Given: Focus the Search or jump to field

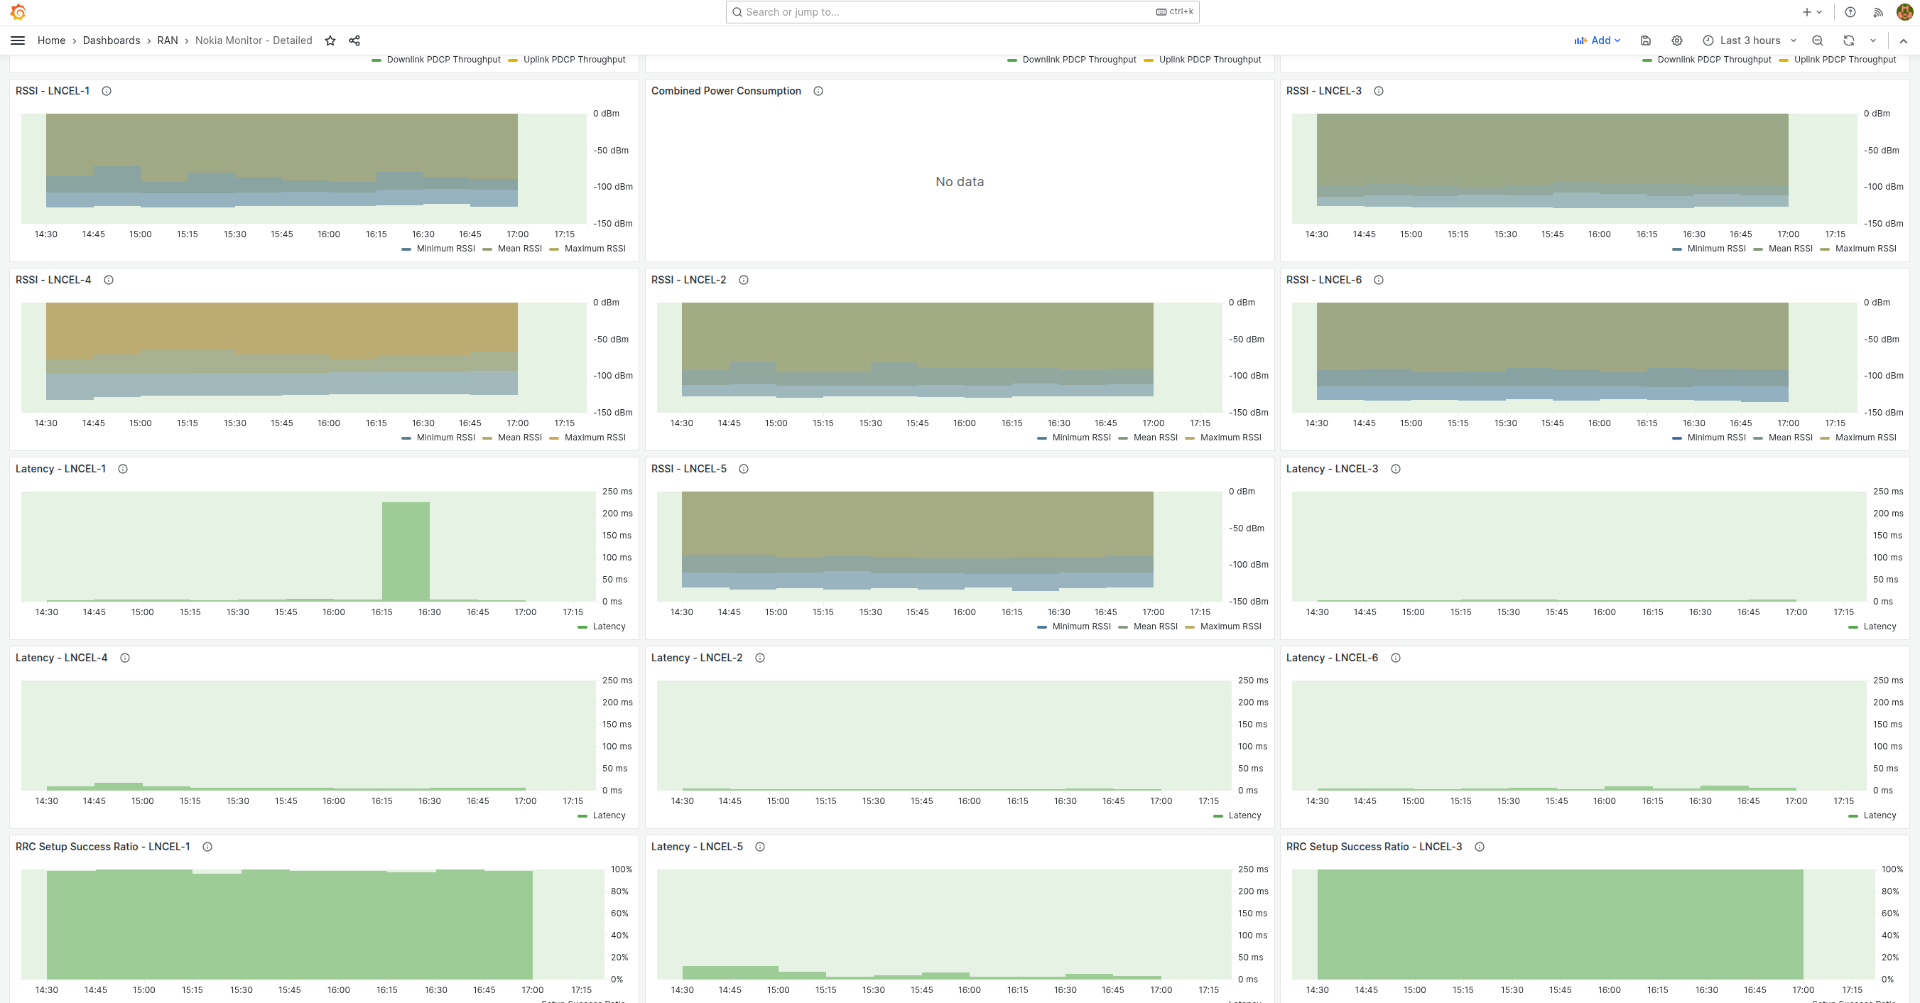Looking at the screenshot, I should click(962, 12).
